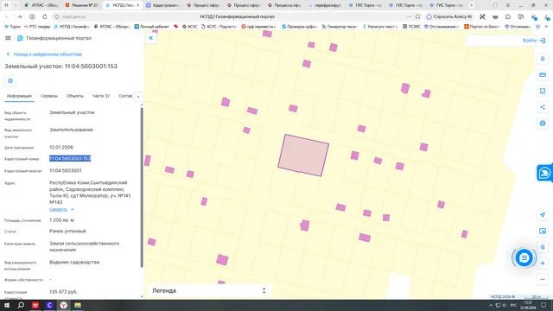Click the status value Ранее учтенный
Screen dimensions: 553x311
67,231
